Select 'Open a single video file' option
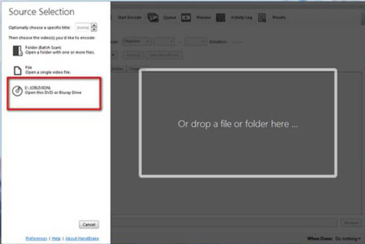The width and height of the screenshot is (365, 244). pyautogui.click(x=48, y=72)
